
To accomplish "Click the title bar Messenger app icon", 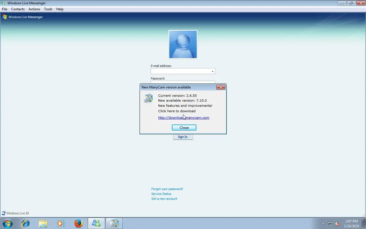I will [x=3, y=3].
